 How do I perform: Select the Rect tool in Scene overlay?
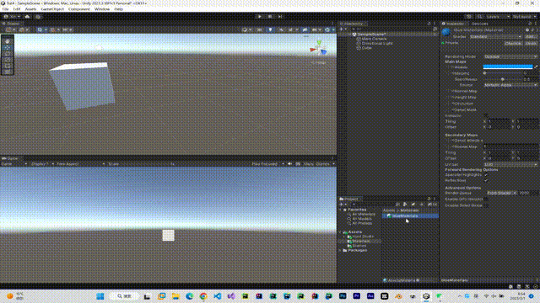8,66
